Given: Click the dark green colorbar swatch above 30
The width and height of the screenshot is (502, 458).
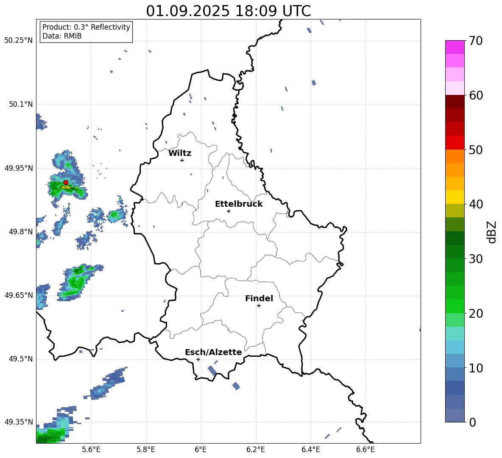Looking at the screenshot, I should (455, 252).
